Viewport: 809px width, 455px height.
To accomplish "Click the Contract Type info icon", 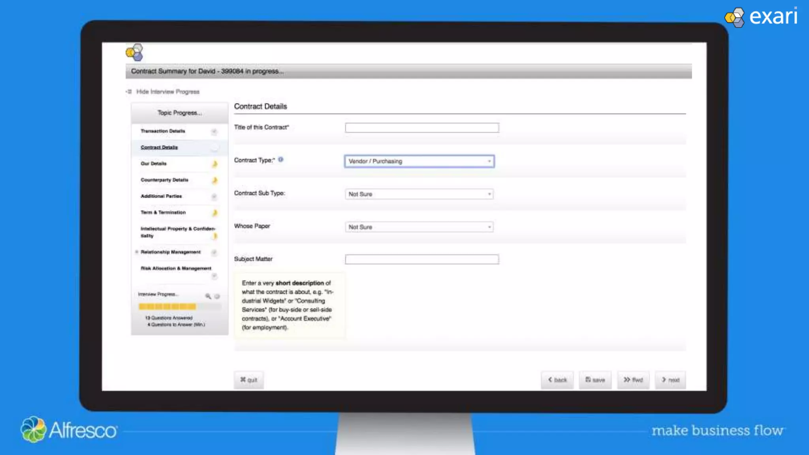I will click(280, 160).
